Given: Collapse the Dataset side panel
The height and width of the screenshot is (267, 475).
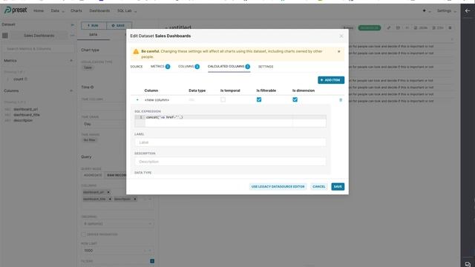Looking at the screenshot, I should 72,24.
